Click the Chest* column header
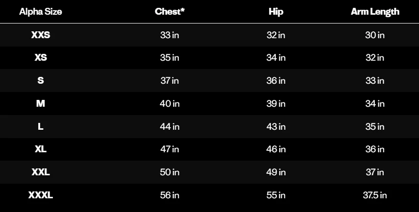This screenshot has height=212, width=419. 170,11
